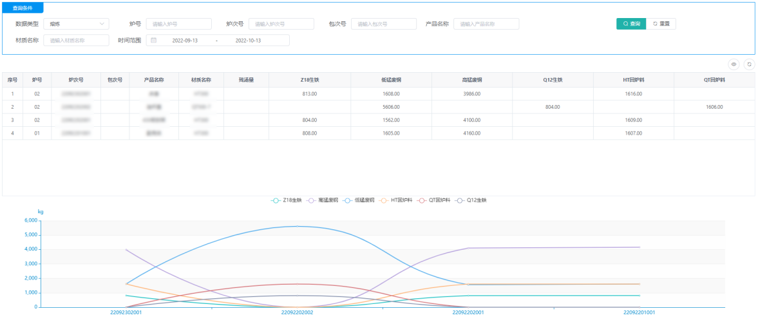Select the 查询条件 tab

click(x=23, y=8)
